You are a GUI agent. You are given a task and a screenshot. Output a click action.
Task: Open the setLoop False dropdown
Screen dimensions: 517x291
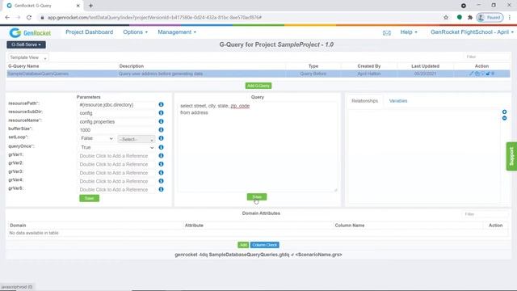(x=97, y=138)
